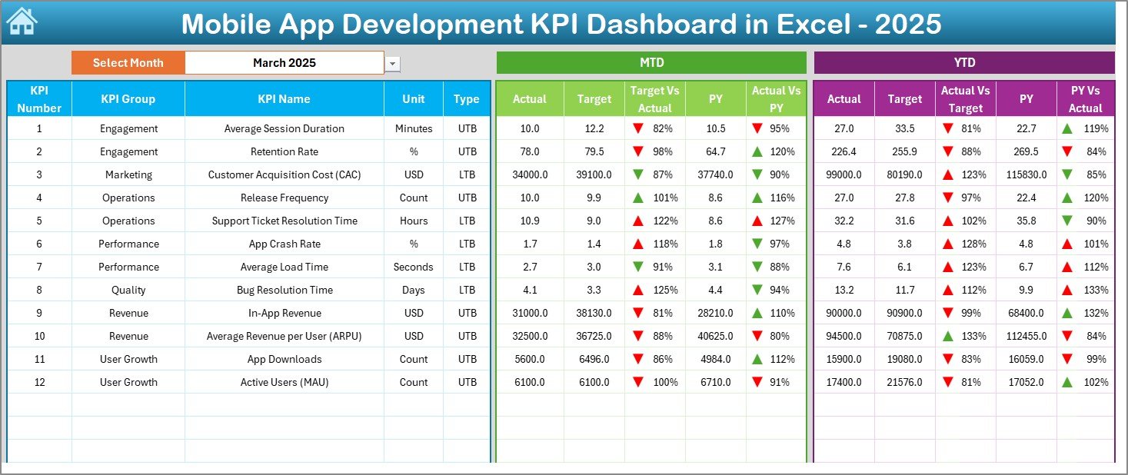Click the Engagement cell for KPI number 1
1128x475 pixels.
[128, 128]
